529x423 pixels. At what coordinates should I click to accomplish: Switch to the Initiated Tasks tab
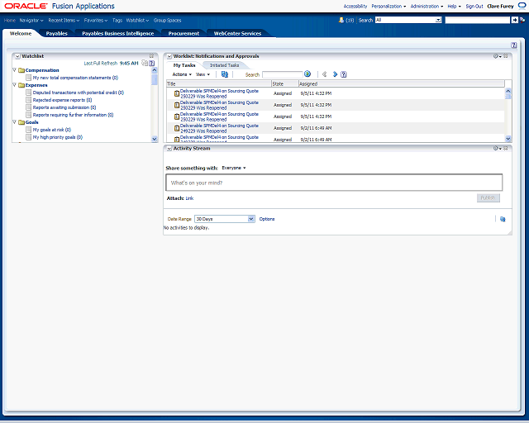[x=224, y=65]
